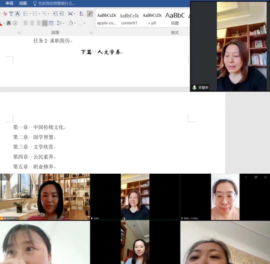270x264 pixels.
Task: Expand the shading color dropdown arrow
Action: click(75, 23)
